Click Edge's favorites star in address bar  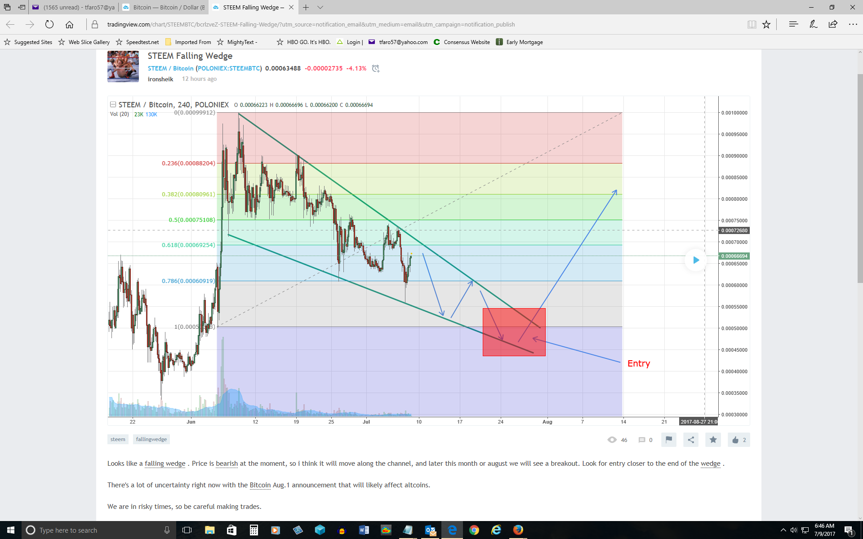click(766, 24)
